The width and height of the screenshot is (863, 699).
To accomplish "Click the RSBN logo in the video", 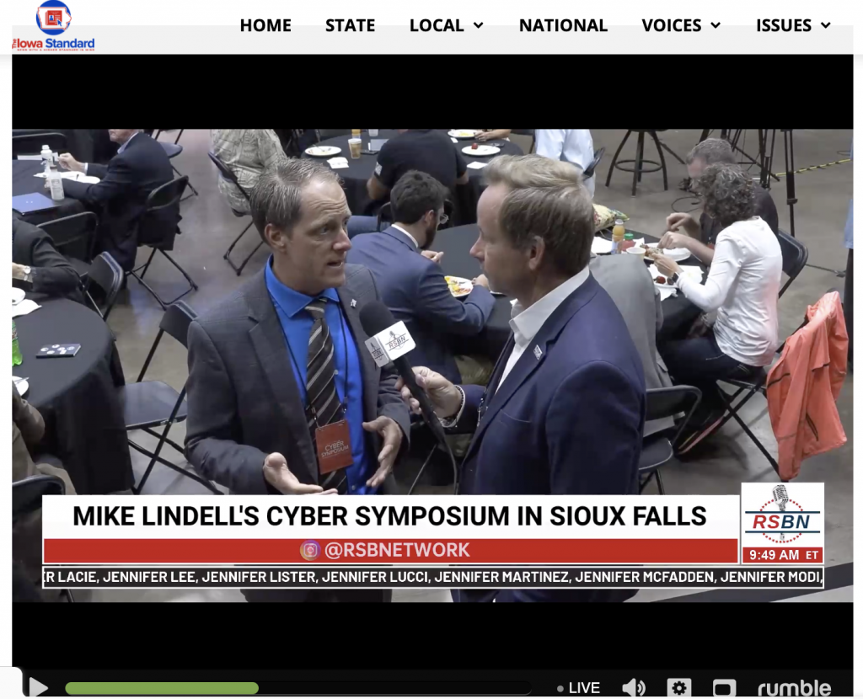I will click(782, 515).
